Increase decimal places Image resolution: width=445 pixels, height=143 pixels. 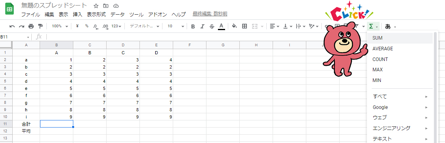click(x=105, y=27)
